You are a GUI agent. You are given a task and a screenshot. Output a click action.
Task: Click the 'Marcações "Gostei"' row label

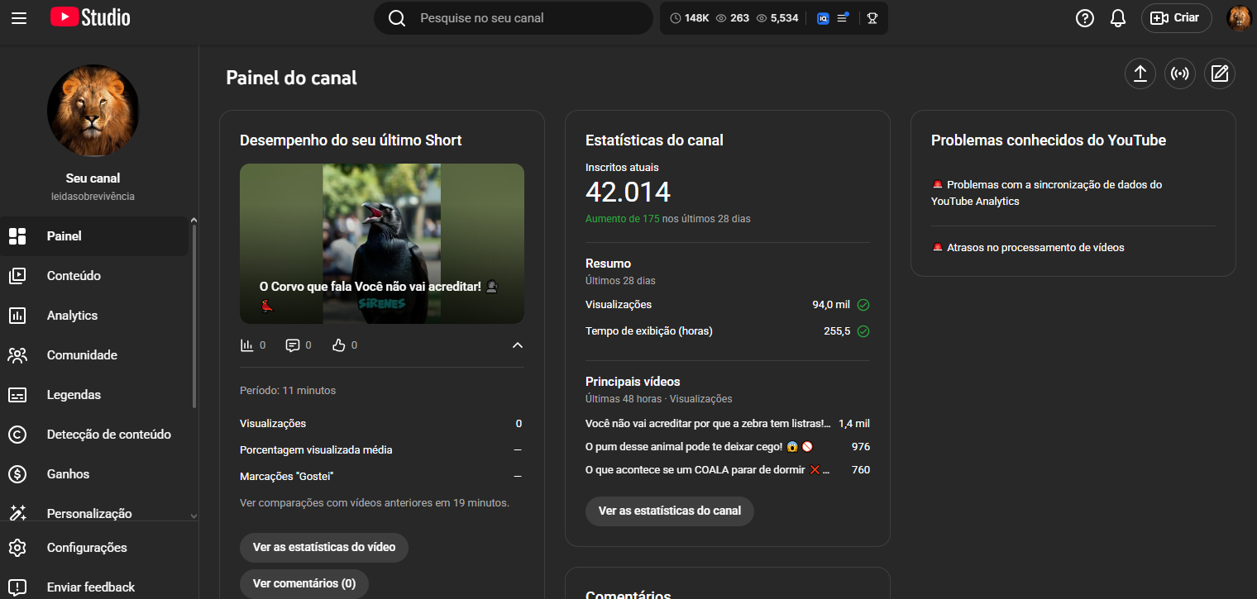click(x=286, y=477)
